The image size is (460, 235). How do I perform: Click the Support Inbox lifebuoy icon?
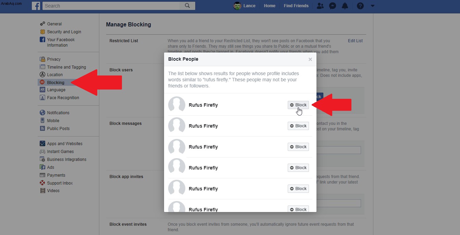pyautogui.click(x=42, y=183)
